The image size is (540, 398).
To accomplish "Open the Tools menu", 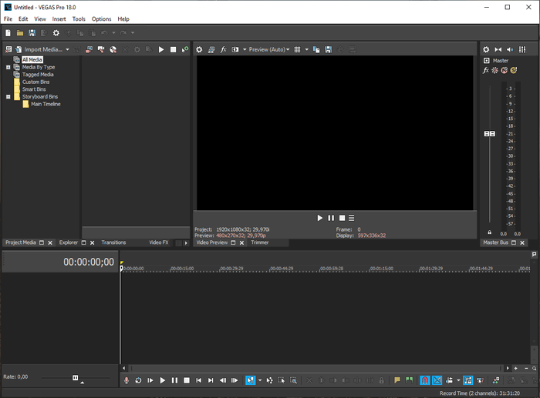I will pyautogui.click(x=79, y=19).
